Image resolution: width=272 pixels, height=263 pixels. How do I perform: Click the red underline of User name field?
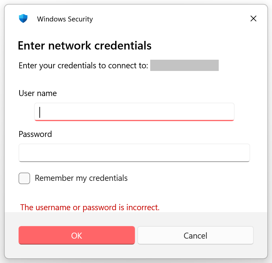[x=134, y=120]
